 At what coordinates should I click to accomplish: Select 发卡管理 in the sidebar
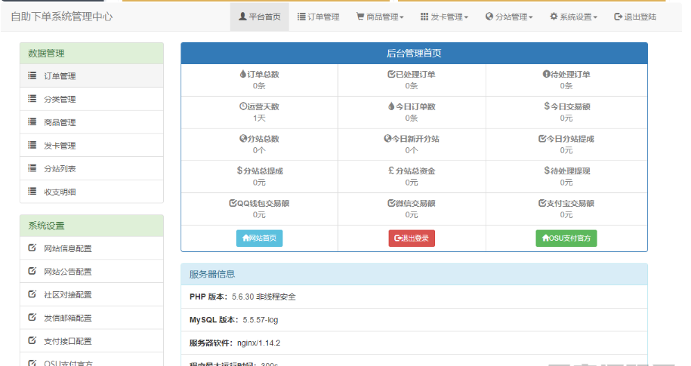coord(91,146)
